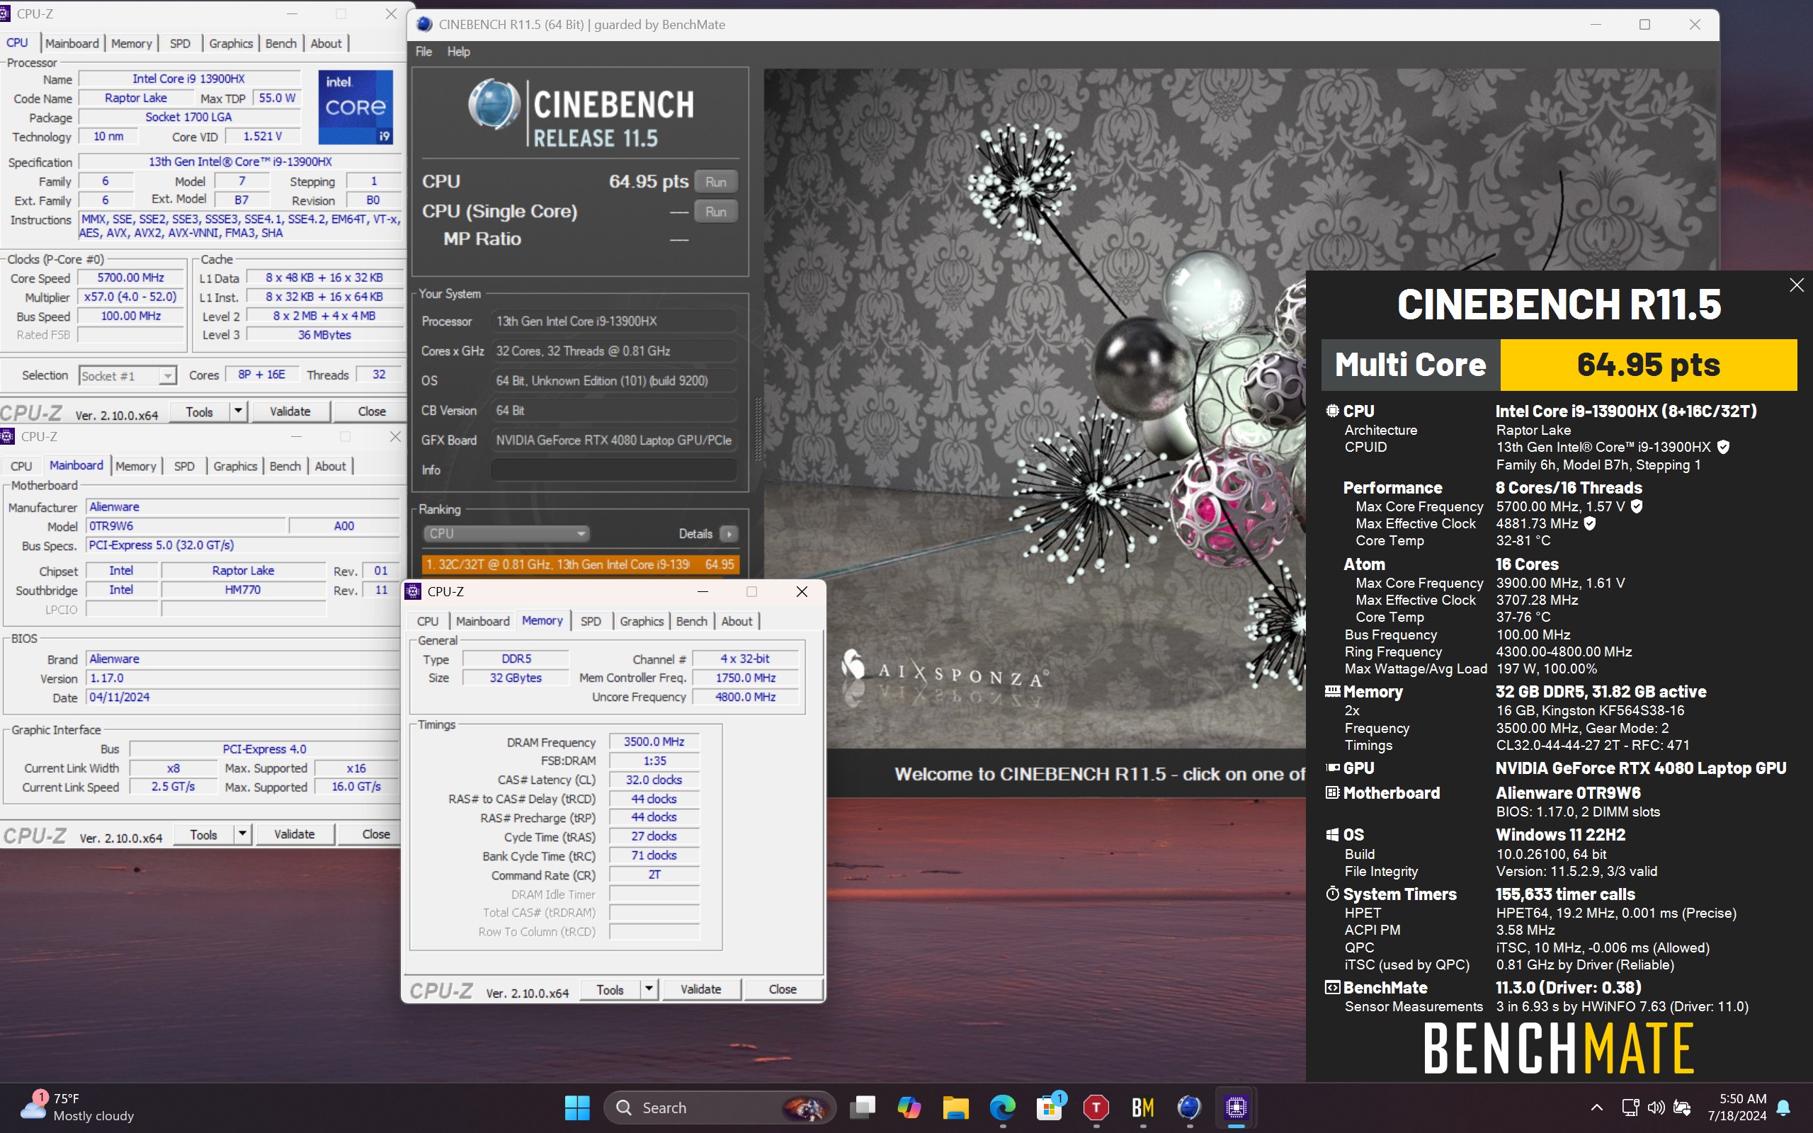Click the CPU-Z Mainboard window title icon

[8, 436]
